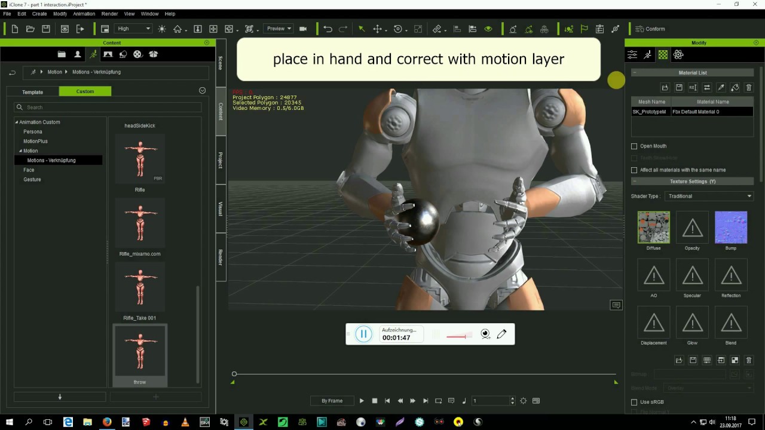Open the home view dropdown in the toolbar
This screenshot has height=430, width=765.
coord(180,29)
